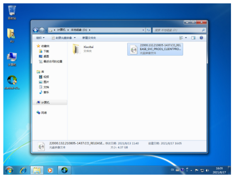Maximize the Explorer window

(193, 22)
